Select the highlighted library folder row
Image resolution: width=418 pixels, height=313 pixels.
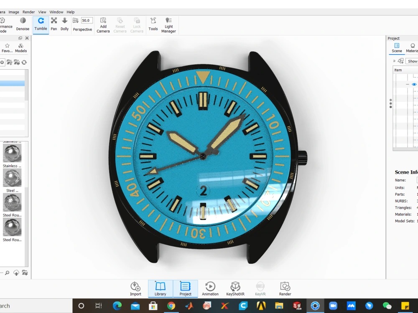pyautogui.click(x=12, y=83)
